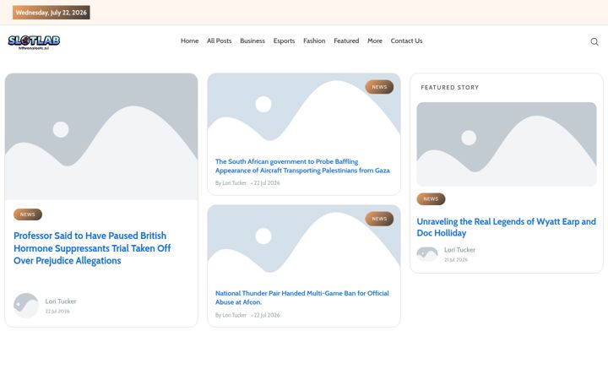Image resolution: width=608 pixels, height=380 pixels.
Task: Click the South African government article thumbnail
Action: point(304,112)
